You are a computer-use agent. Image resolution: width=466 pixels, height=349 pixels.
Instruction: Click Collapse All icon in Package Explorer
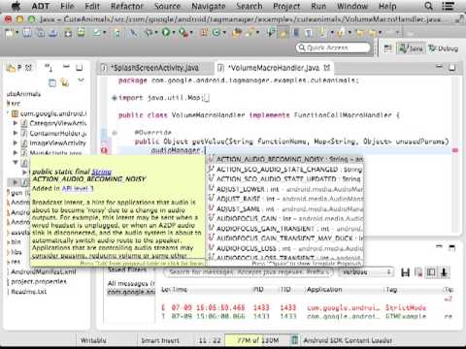click(x=52, y=83)
